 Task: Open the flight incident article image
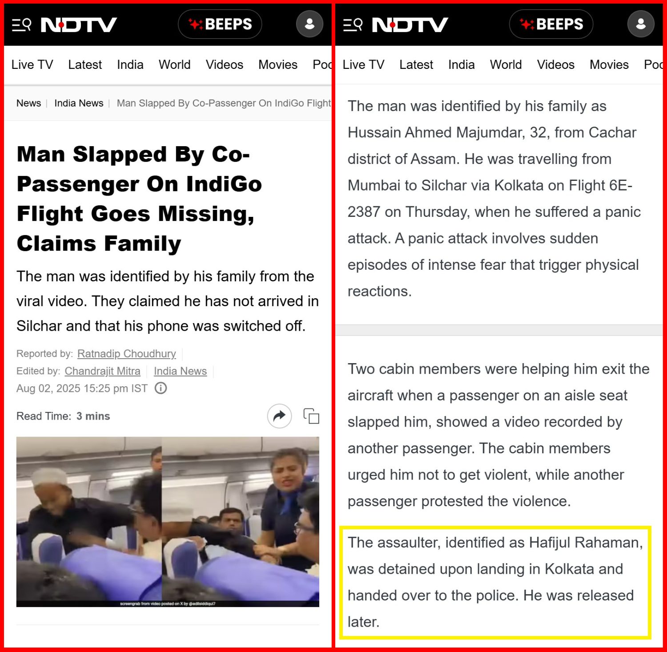point(168,522)
